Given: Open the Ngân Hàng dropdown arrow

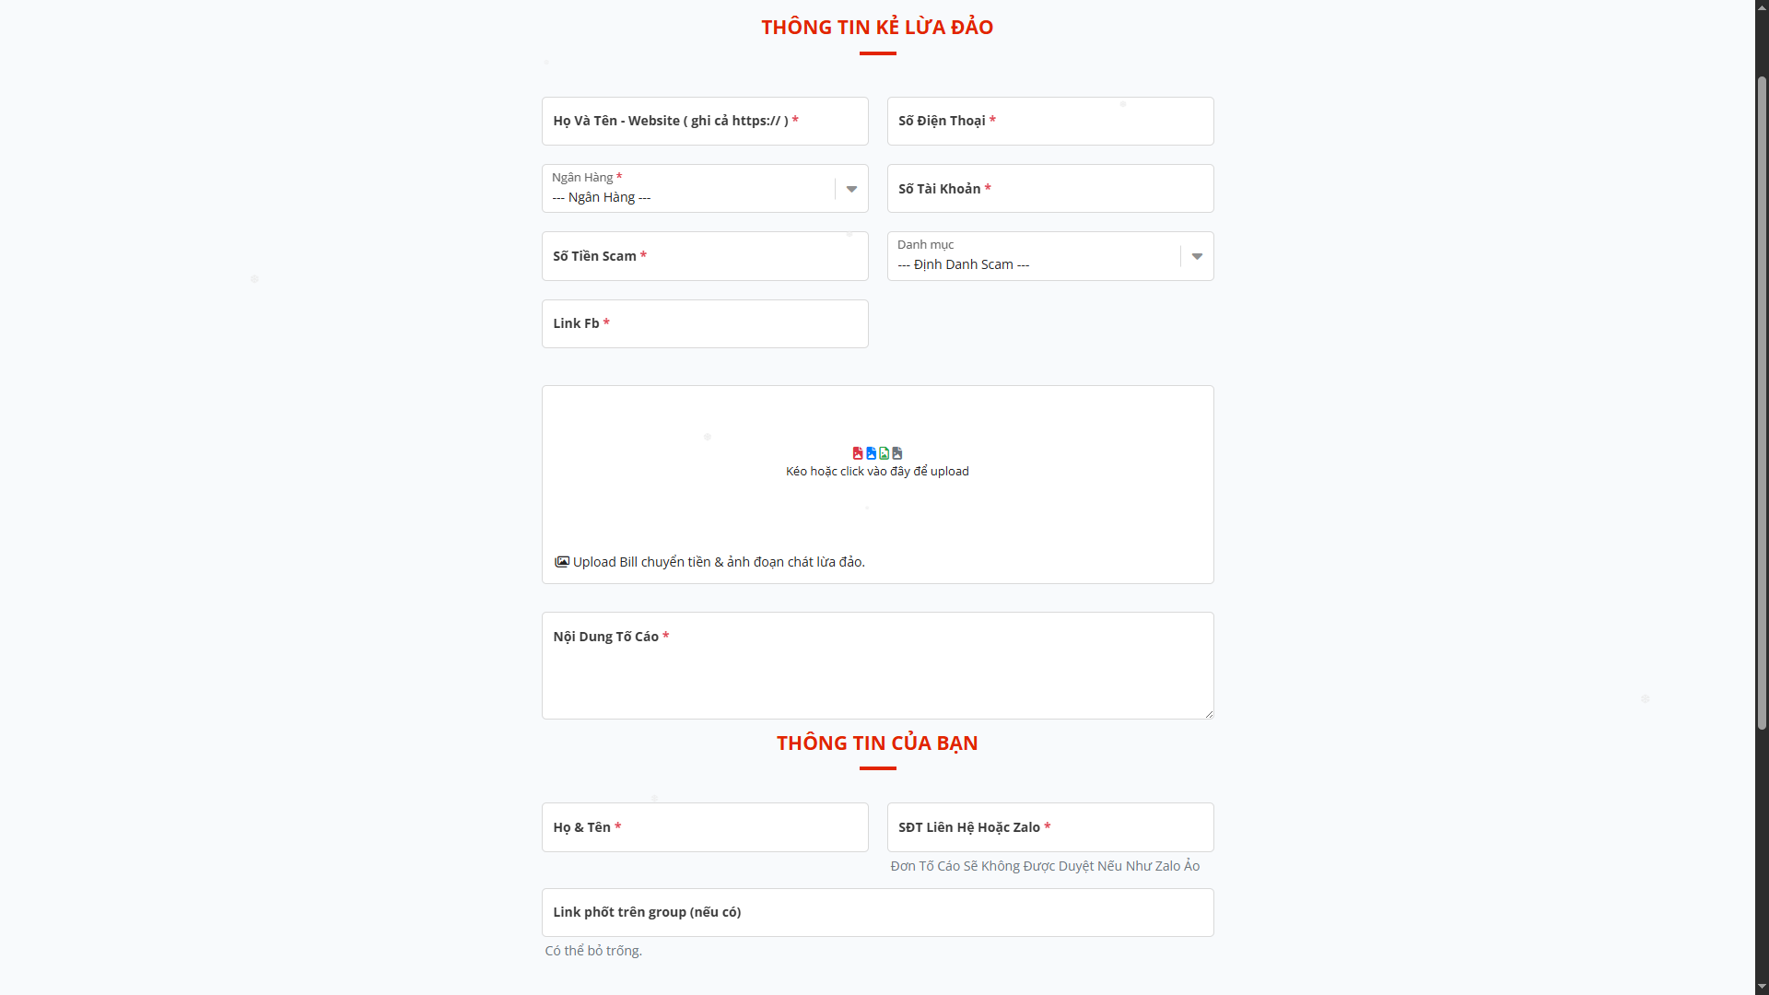Looking at the screenshot, I should 849,188.
